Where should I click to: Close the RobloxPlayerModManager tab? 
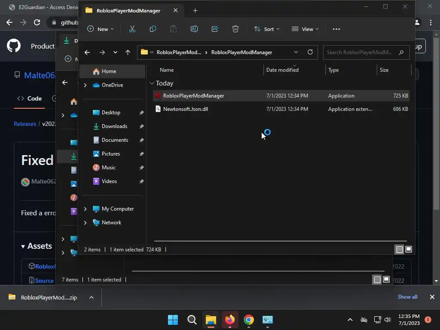(175, 10)
